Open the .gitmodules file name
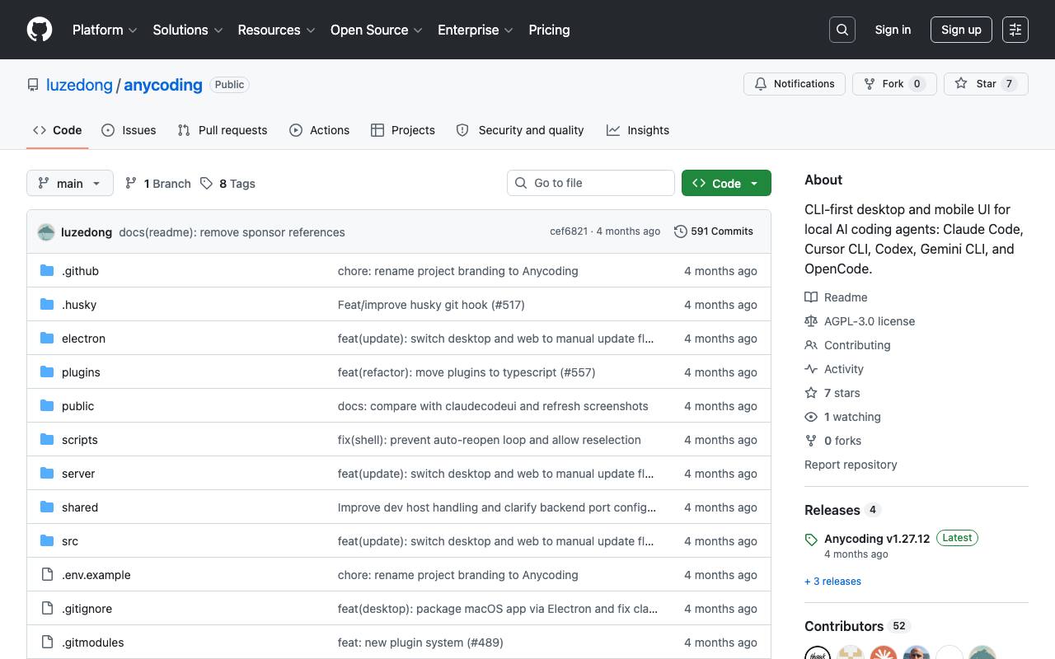 [93, 643]
